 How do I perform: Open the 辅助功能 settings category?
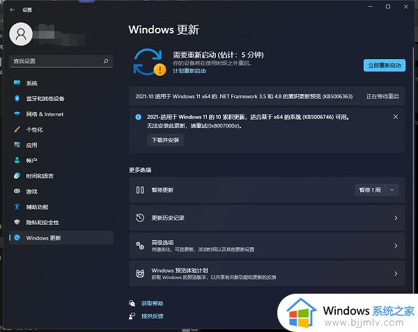pos(61,207)
